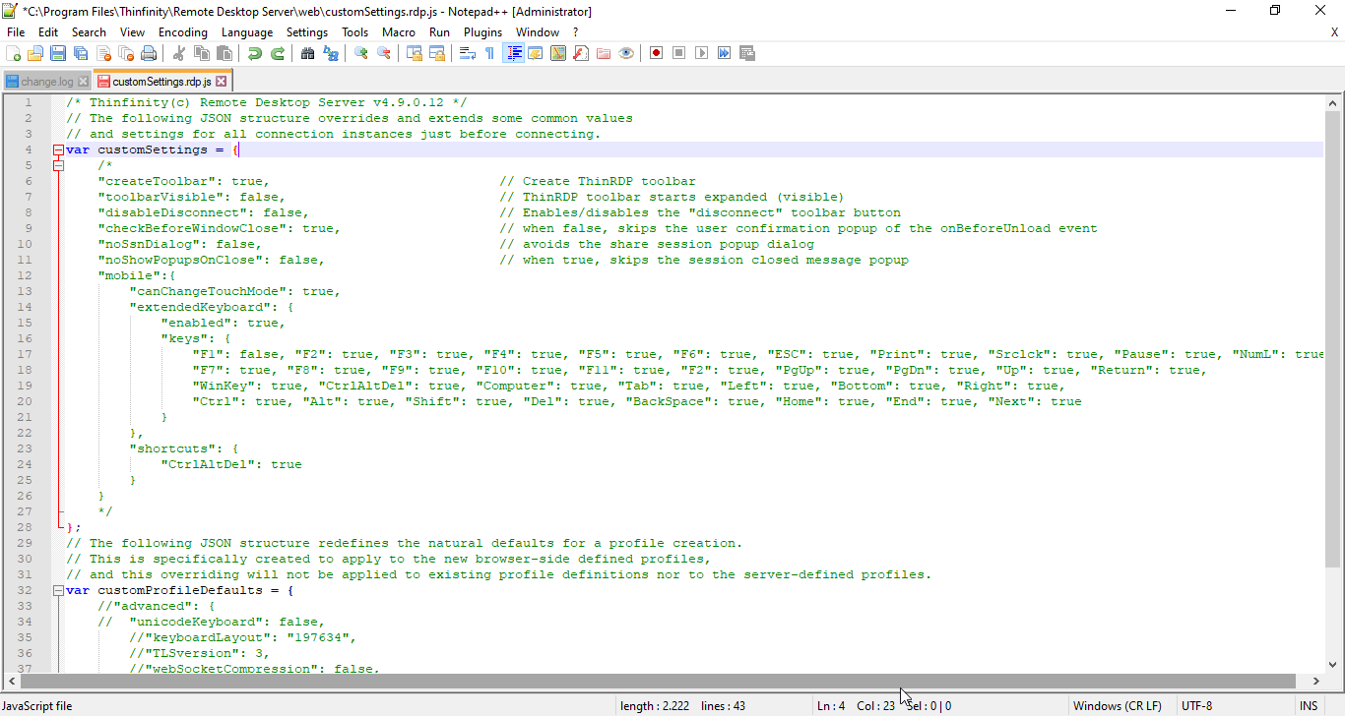
Task: Switch to the change.log tab
Action: tap(47, 82)
